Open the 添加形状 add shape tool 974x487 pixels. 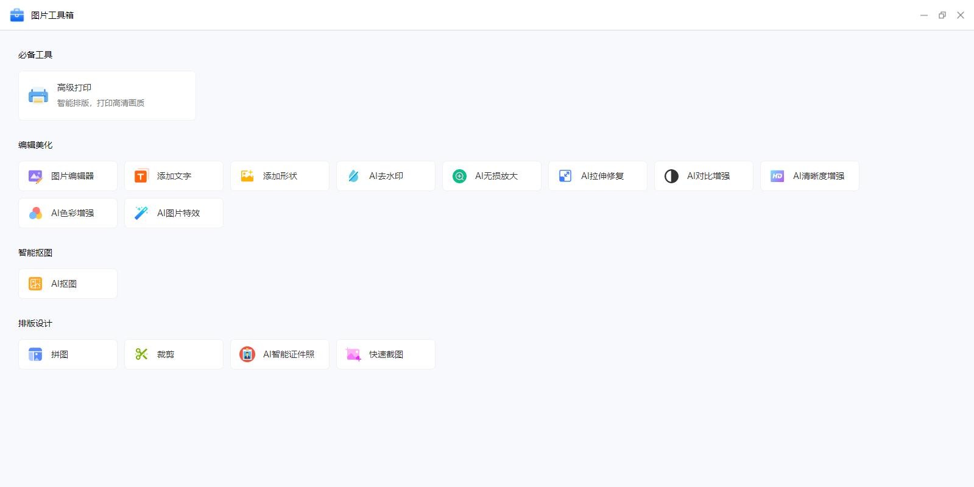click(x=280, y=176)
